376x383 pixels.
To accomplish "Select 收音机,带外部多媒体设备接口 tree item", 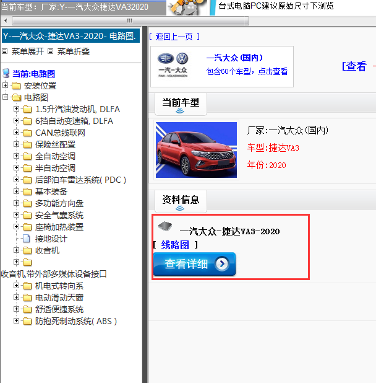I will 54,274.
